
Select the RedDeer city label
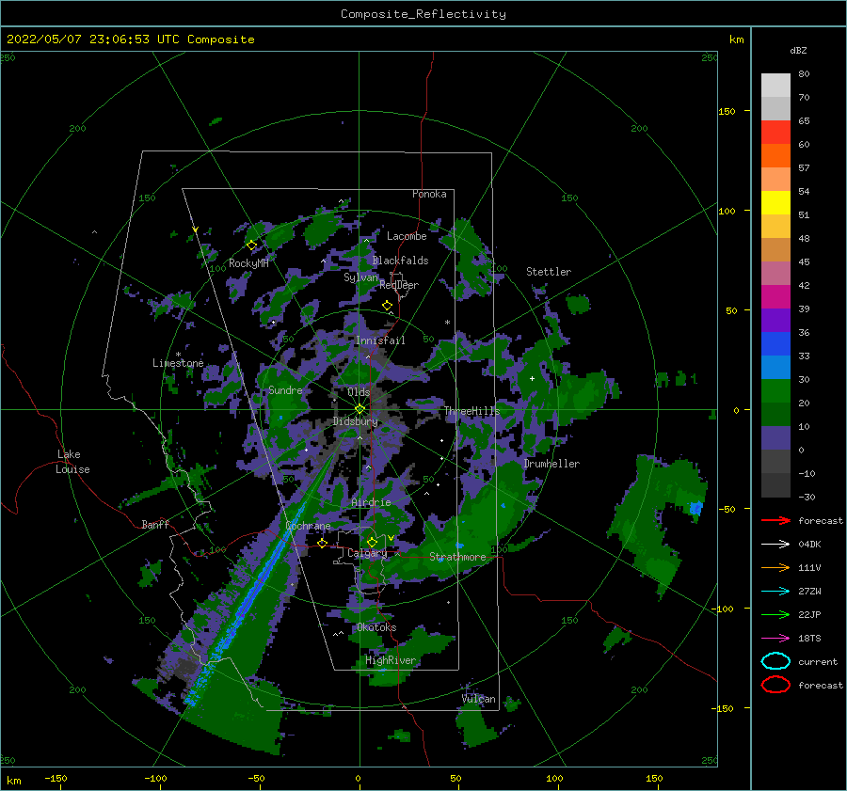399,285
